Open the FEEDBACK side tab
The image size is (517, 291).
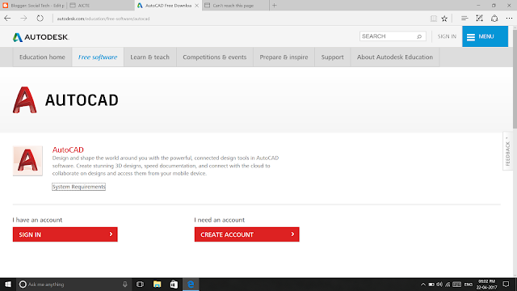[x=508, y=151]
